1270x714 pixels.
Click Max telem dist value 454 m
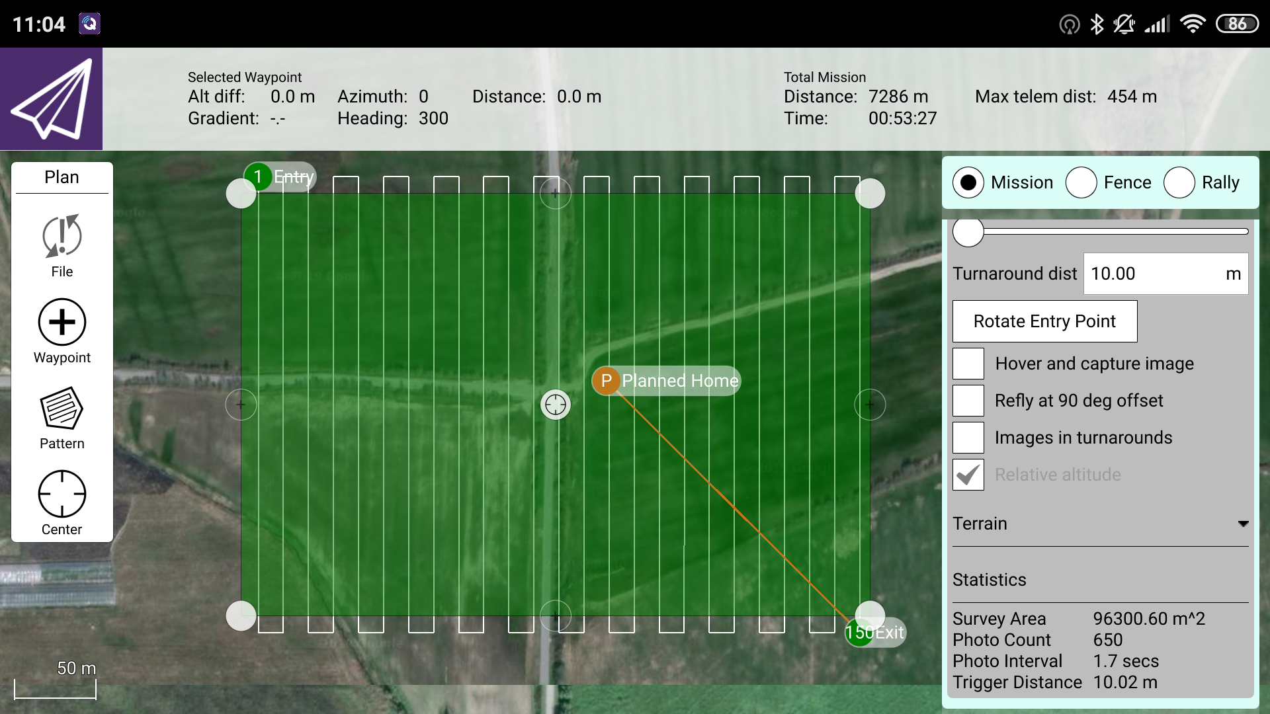click(1132, 97)
